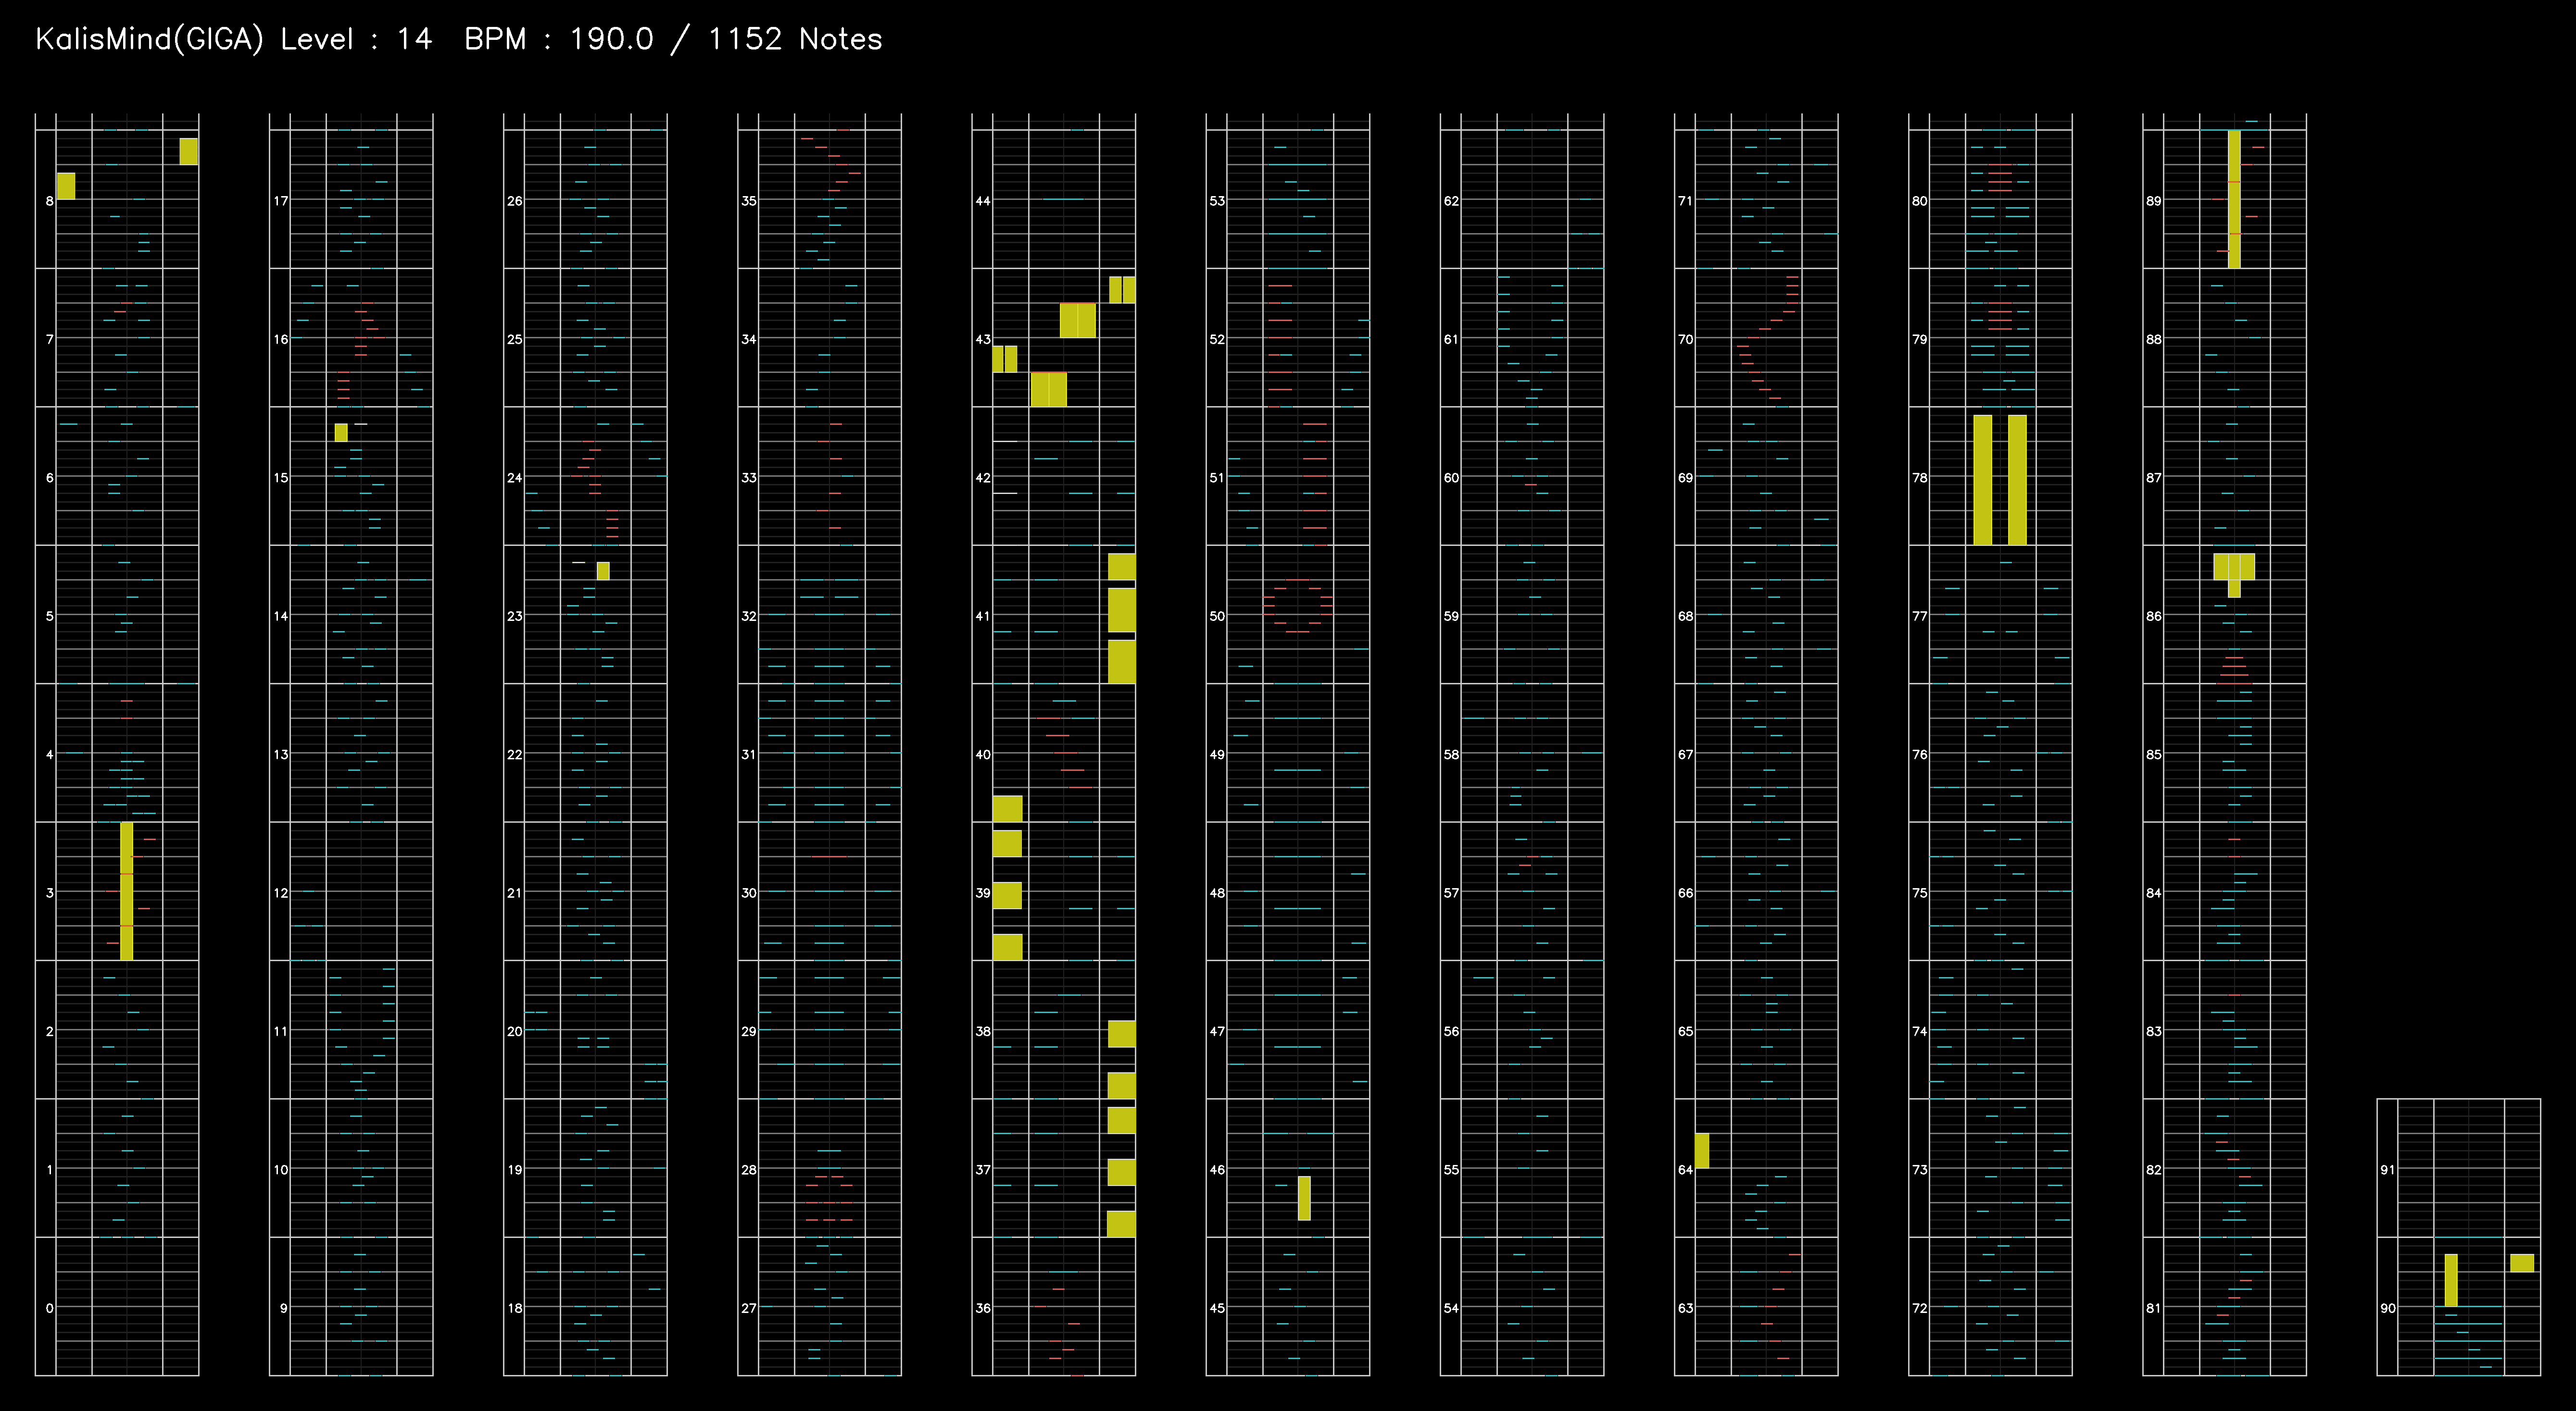The height and width of the screenshot is (1411, 2576).
Task: Click the 'Level : 14' text in header
Action: 356,40
